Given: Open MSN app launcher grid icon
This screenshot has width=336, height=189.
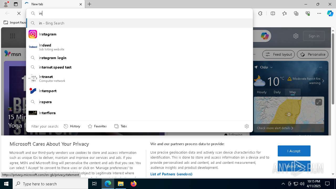Looking at the screenshot, I should (x=13, y=36).
